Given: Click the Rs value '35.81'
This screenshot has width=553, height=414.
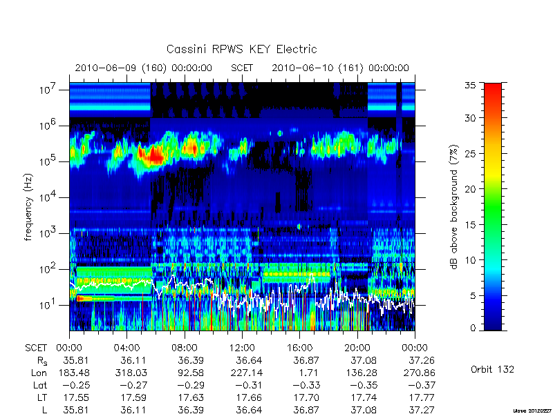Looking at the screenshot, I should point(76,360).
